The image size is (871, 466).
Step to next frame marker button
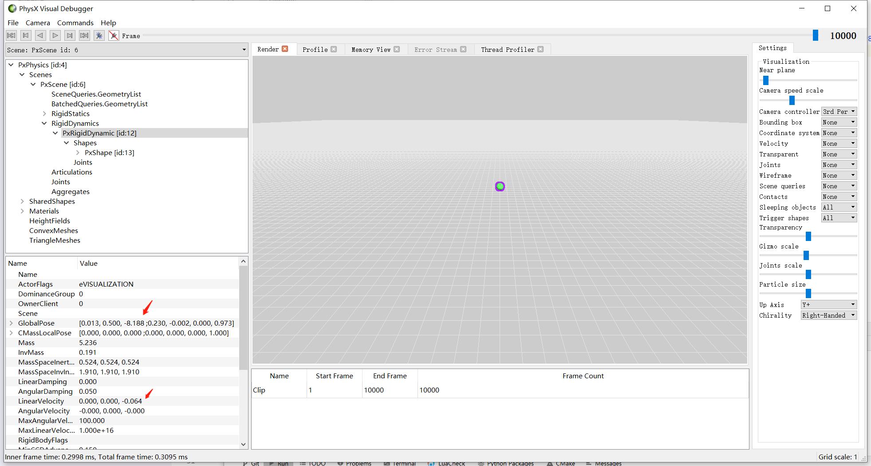tap(70, 35)
